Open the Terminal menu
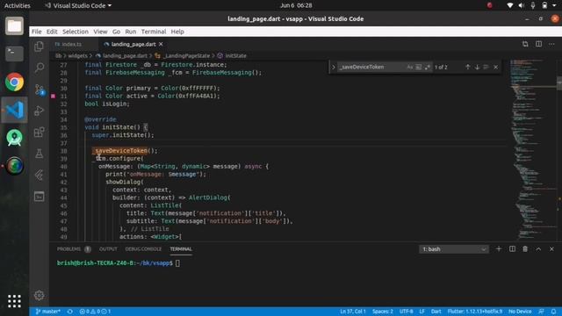Screen dimensions: 562x316 (154, 32)
